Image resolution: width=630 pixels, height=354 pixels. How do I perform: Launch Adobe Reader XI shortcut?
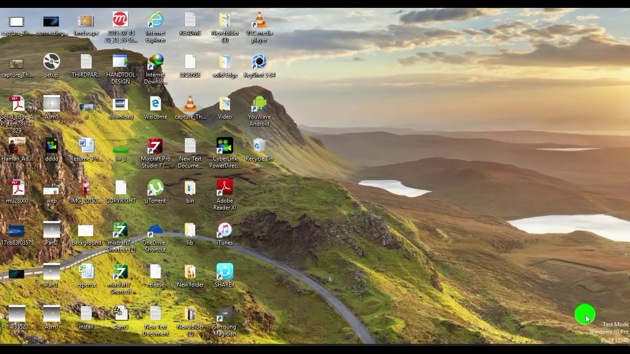tap(224, 195)
